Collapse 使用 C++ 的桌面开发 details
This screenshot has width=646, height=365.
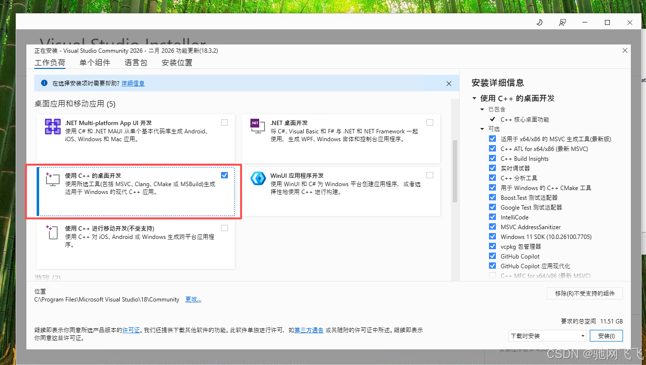(x=473, y=98)
